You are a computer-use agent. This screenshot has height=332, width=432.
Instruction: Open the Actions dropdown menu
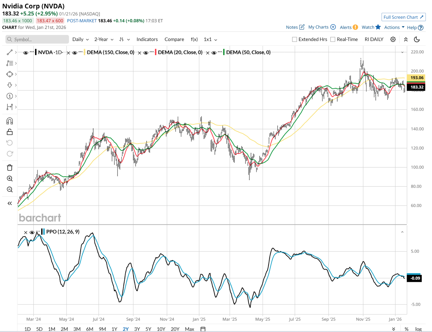[394, 27]
